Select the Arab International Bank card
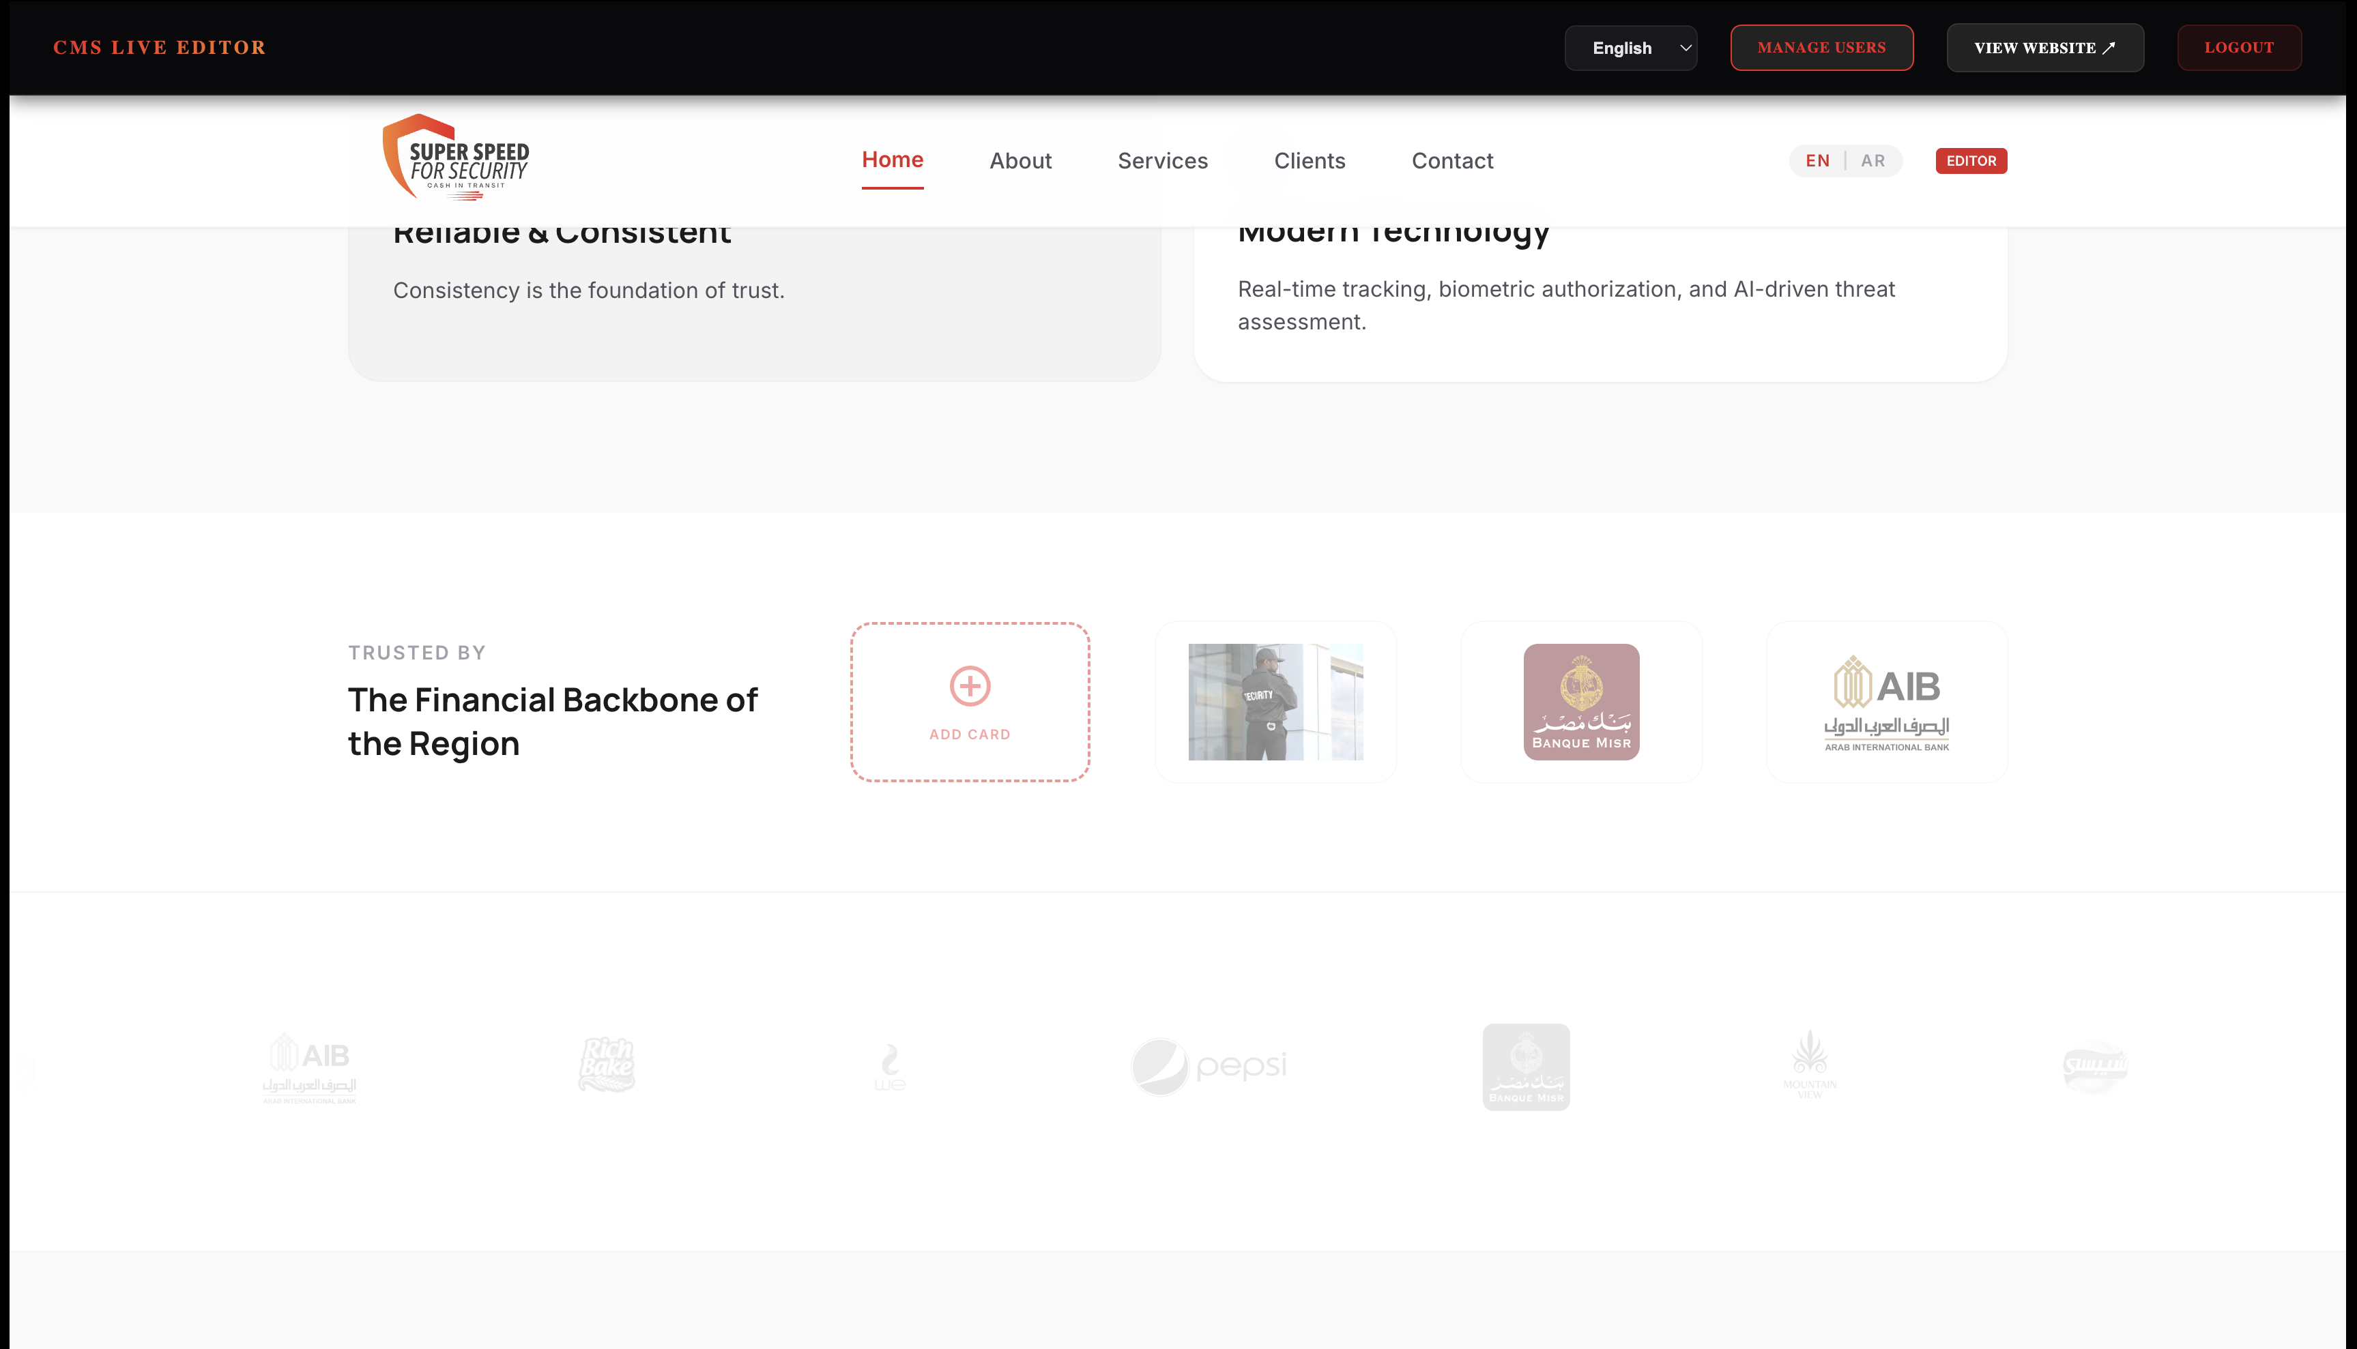The image size is (2357, 1349). pos(1887,701)
